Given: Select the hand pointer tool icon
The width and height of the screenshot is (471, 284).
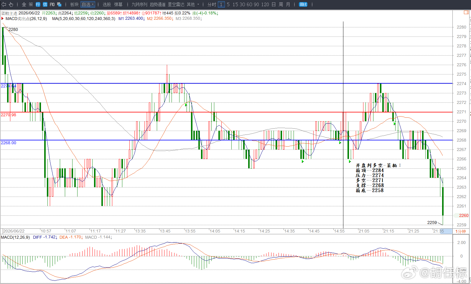Looking at the screenshot, I should coord(11,4).
